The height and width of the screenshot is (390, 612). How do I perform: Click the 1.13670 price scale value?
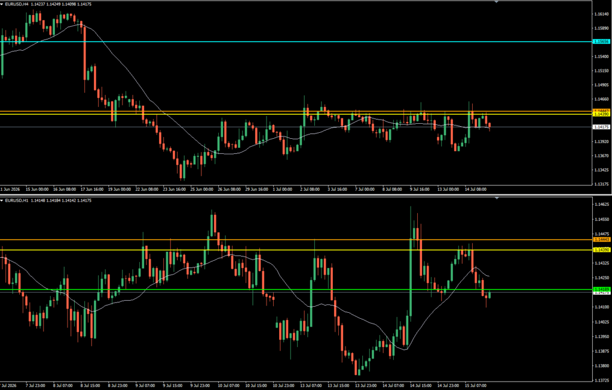point(601,156)
